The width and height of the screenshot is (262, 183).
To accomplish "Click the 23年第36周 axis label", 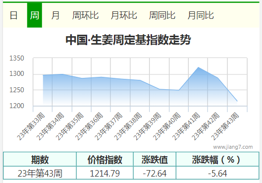I will pos(89,126).
